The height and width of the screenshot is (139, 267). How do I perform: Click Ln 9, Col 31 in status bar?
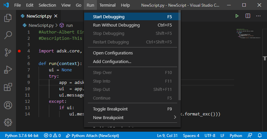(x=167, y=135)
